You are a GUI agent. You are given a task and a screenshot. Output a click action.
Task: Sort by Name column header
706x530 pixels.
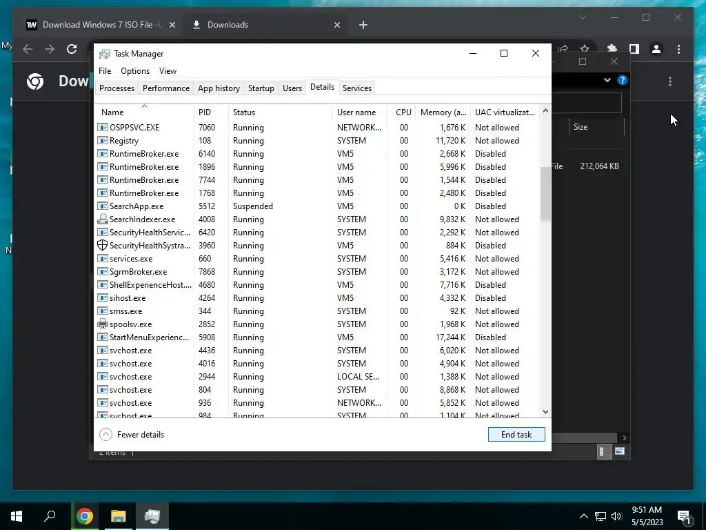click(x=144, y=112)
